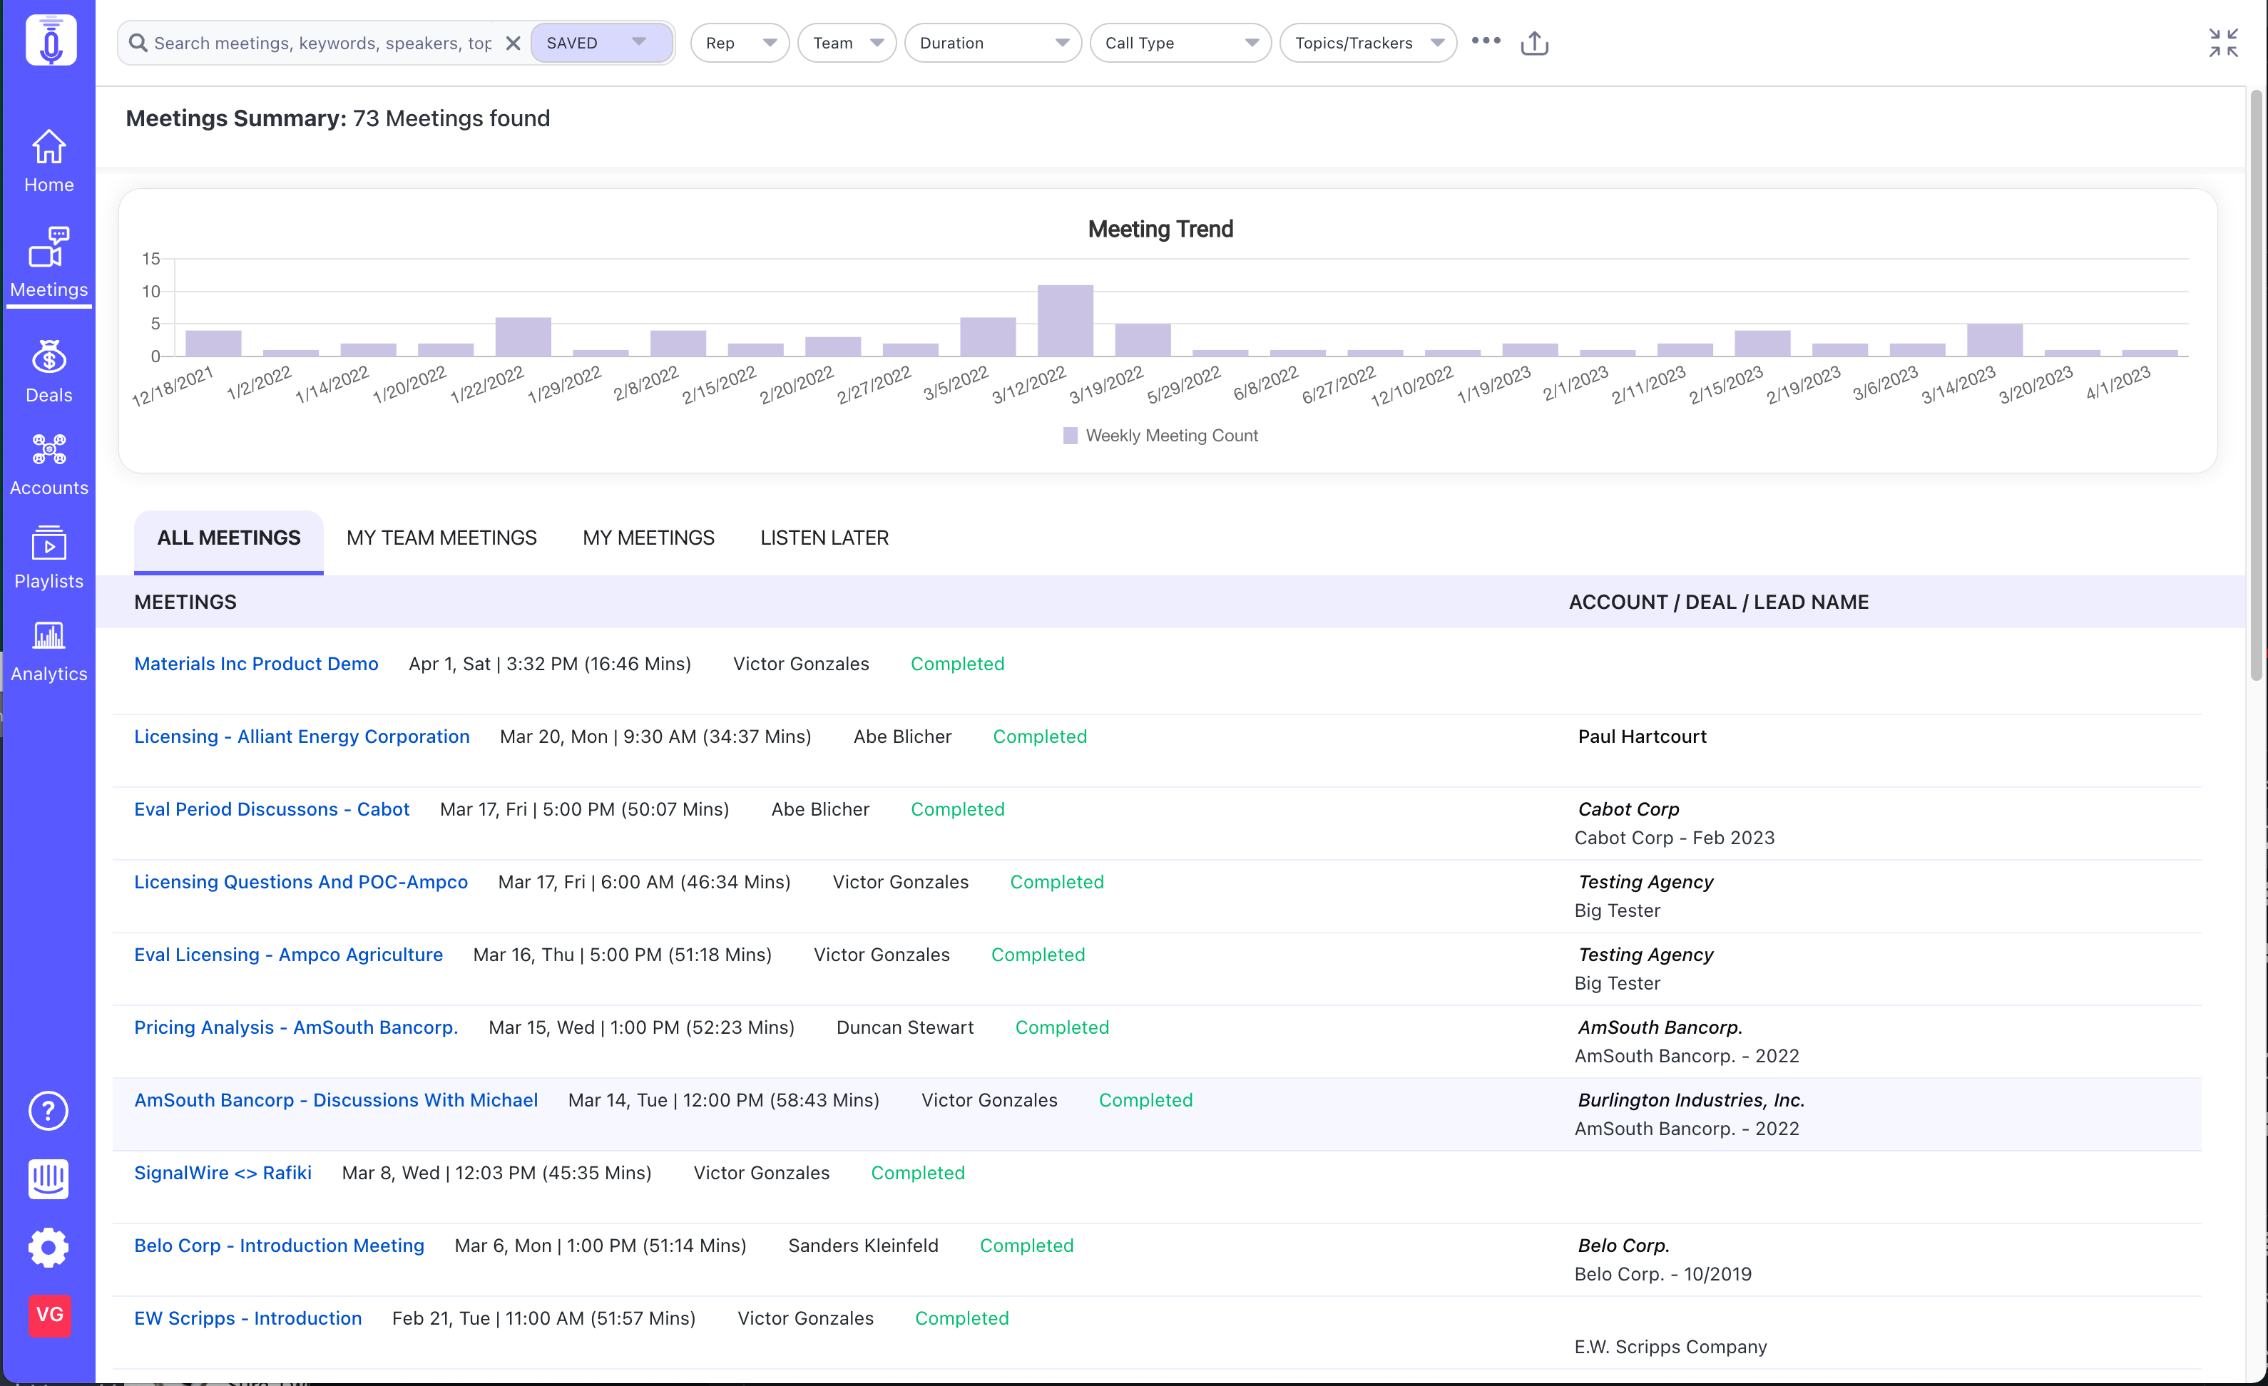
Task: Clear the search field with X
Action: pos(514,43)
